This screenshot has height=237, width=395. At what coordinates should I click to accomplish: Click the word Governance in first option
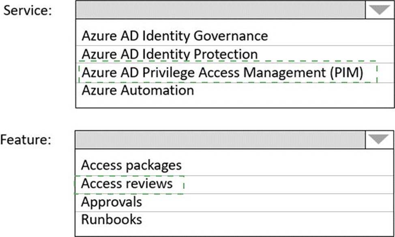(x=230, y=36)
